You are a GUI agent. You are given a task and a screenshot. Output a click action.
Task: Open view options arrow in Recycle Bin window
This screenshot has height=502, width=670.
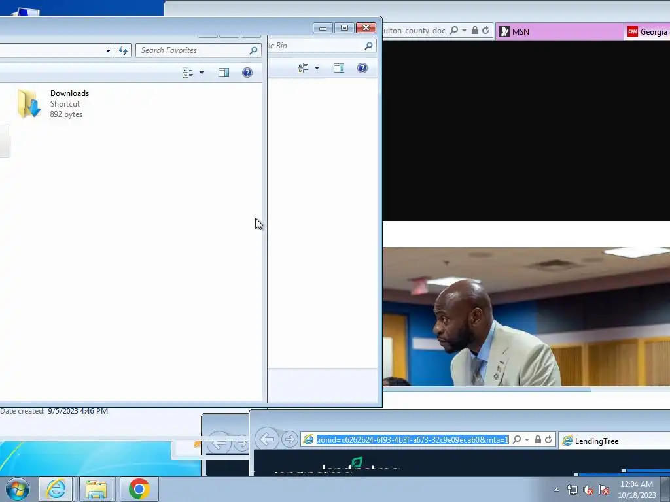317,68
